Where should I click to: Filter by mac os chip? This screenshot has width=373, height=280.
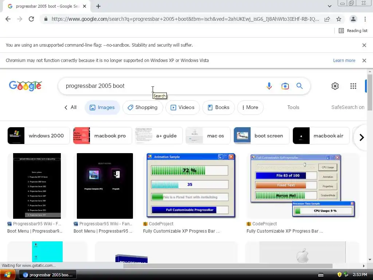pyautogui.click(x=208, y=136)
